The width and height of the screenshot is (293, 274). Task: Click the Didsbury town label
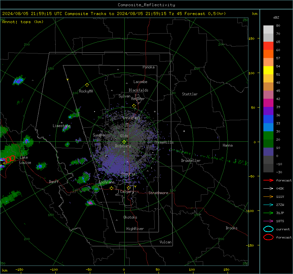[x=123, y=146]
